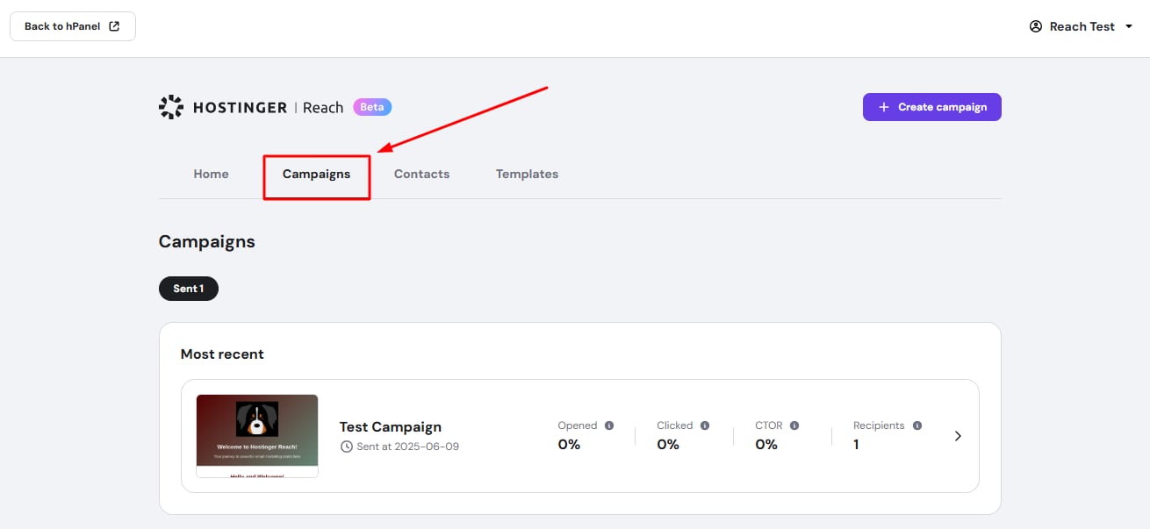The height and width of the screenshot is (529, 1150).
Task: Click the Opened 0% value
Action: pos(569,445)
